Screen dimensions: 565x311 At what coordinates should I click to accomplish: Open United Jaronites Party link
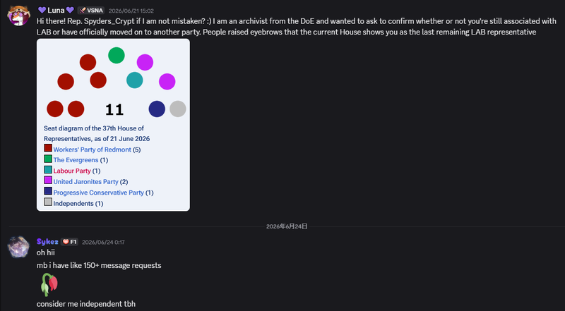tap(85, 182)
